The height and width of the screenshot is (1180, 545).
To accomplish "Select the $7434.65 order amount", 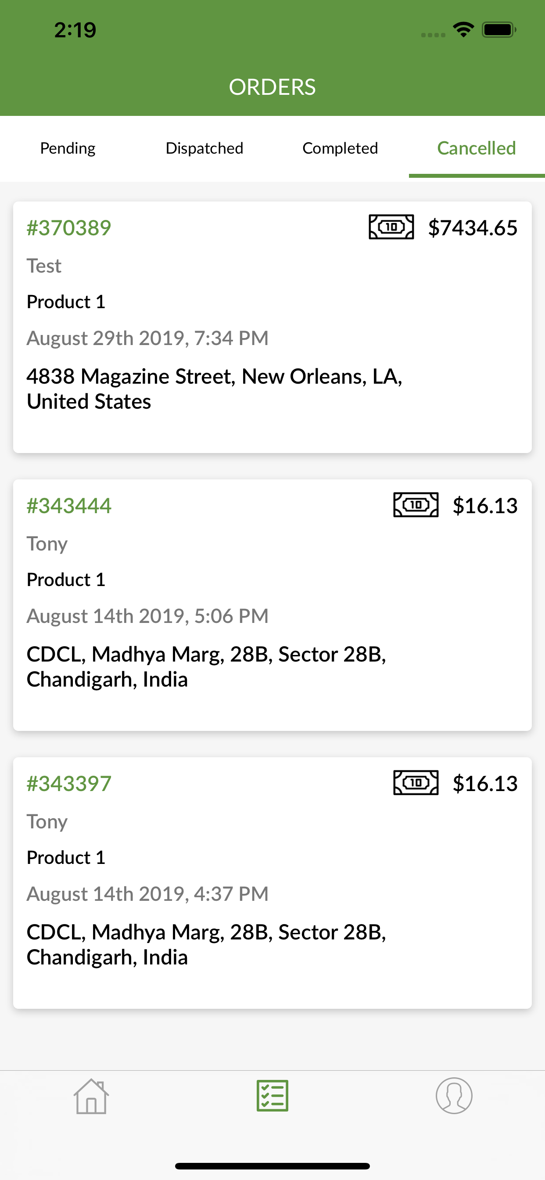I will pos(473,228).
